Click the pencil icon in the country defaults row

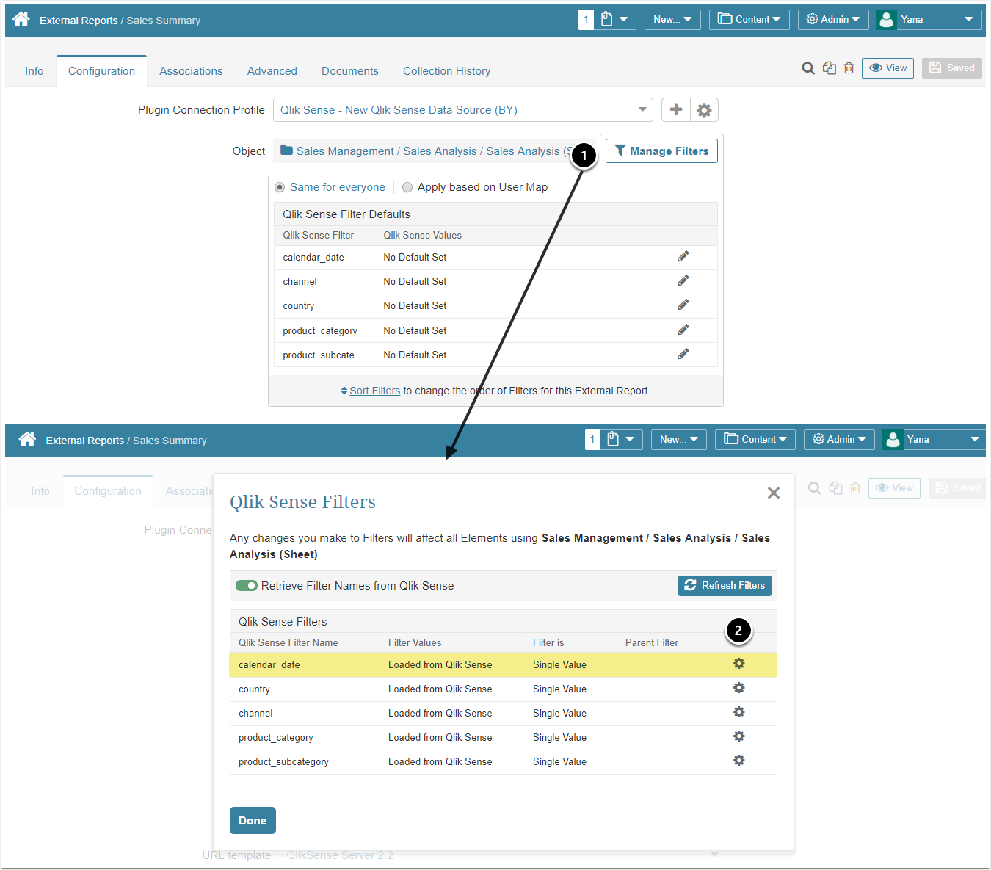point(683,305)
